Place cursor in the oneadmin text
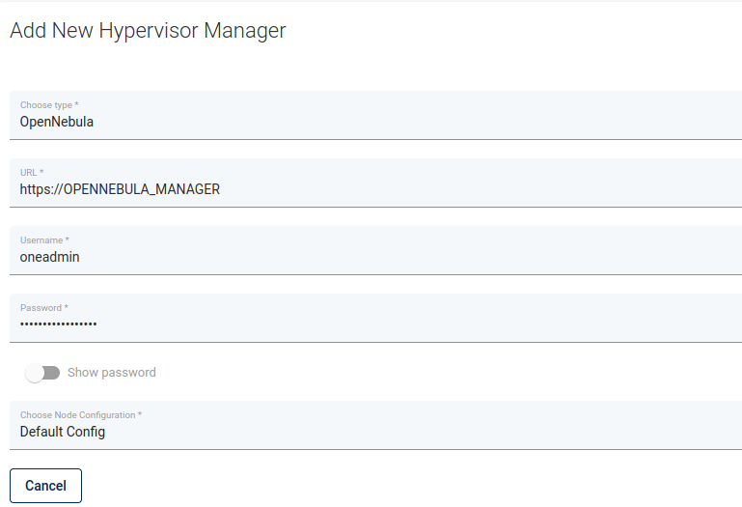The height and width of the screenshot is (507, 742). pos(50,257)
